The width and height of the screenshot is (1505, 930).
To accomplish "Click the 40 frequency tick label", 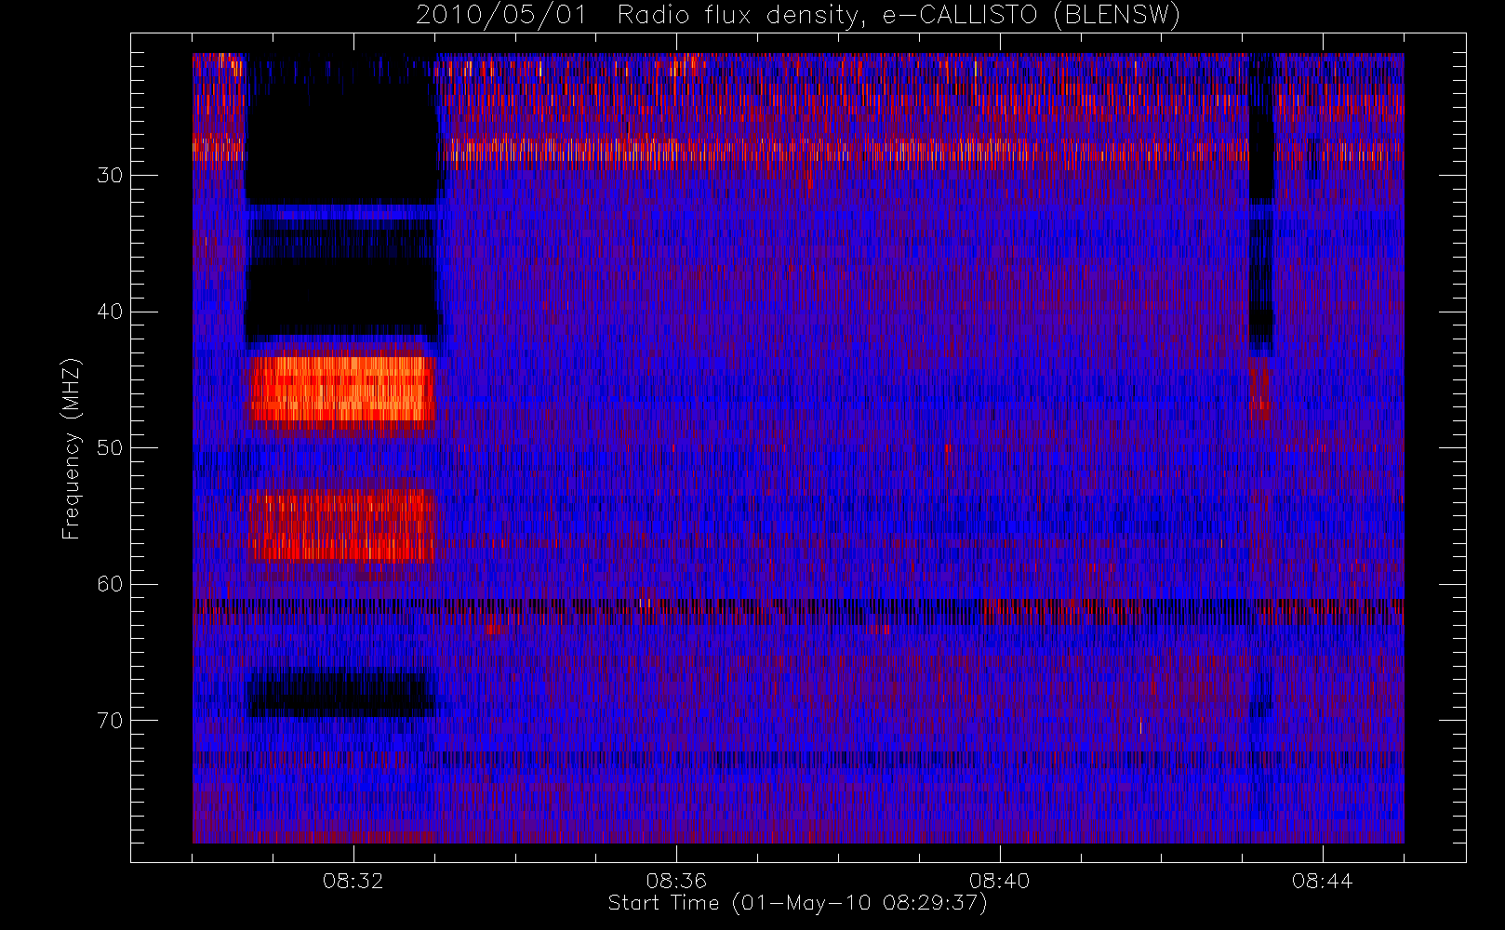I will tap(110, 312).
